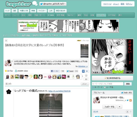Click the 設定 link in the header
Viewport: 137px width, 117px height.
click(122, 4)
